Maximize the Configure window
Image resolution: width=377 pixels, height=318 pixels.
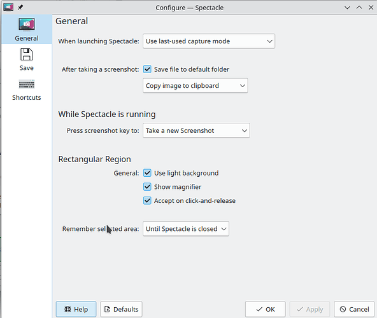pyautogui.click(x=359, y=8)
